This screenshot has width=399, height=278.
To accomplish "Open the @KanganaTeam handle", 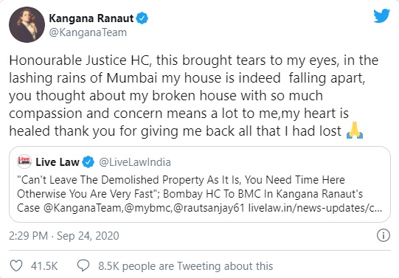I will [x=88, y=32].
